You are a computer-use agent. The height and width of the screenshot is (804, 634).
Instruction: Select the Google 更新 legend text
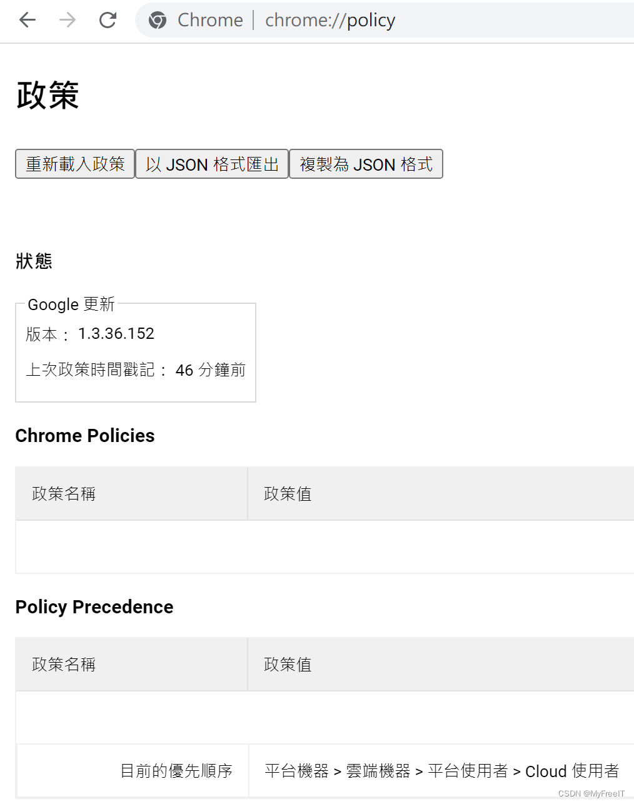(x=71, y=304)
